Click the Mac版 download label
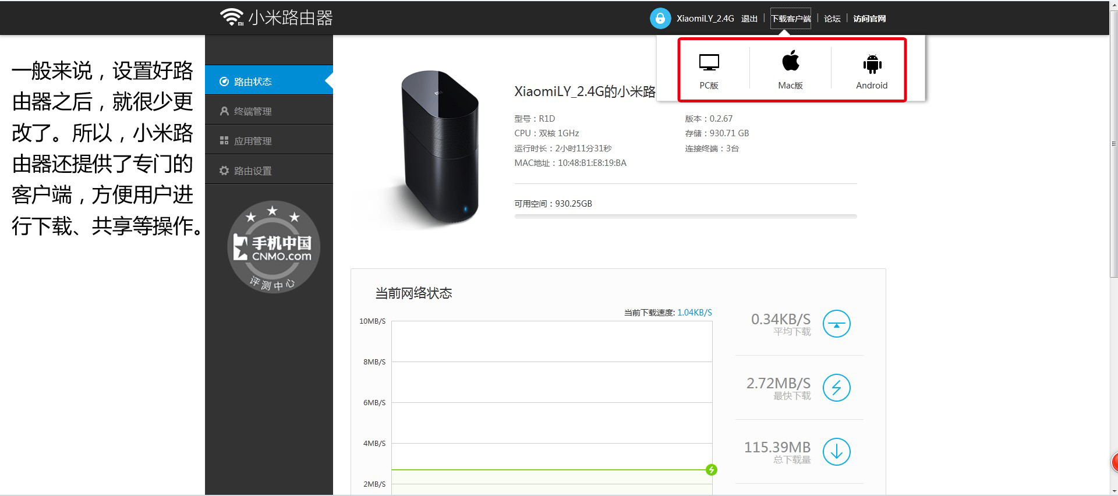Image resolution: width=1118 pixels, height=496 pixels. point(790,86)
